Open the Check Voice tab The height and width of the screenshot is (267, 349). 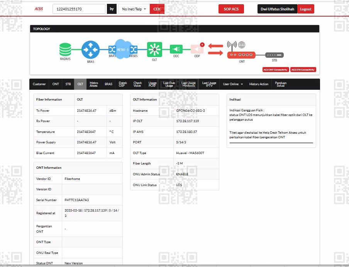[x=137, y=84]
